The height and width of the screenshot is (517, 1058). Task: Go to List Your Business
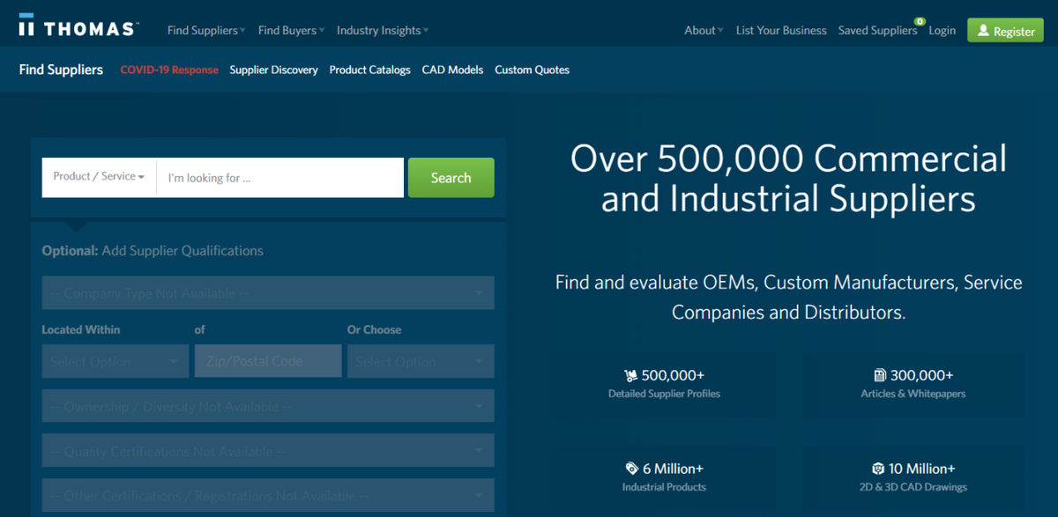(x=781, y=31)
